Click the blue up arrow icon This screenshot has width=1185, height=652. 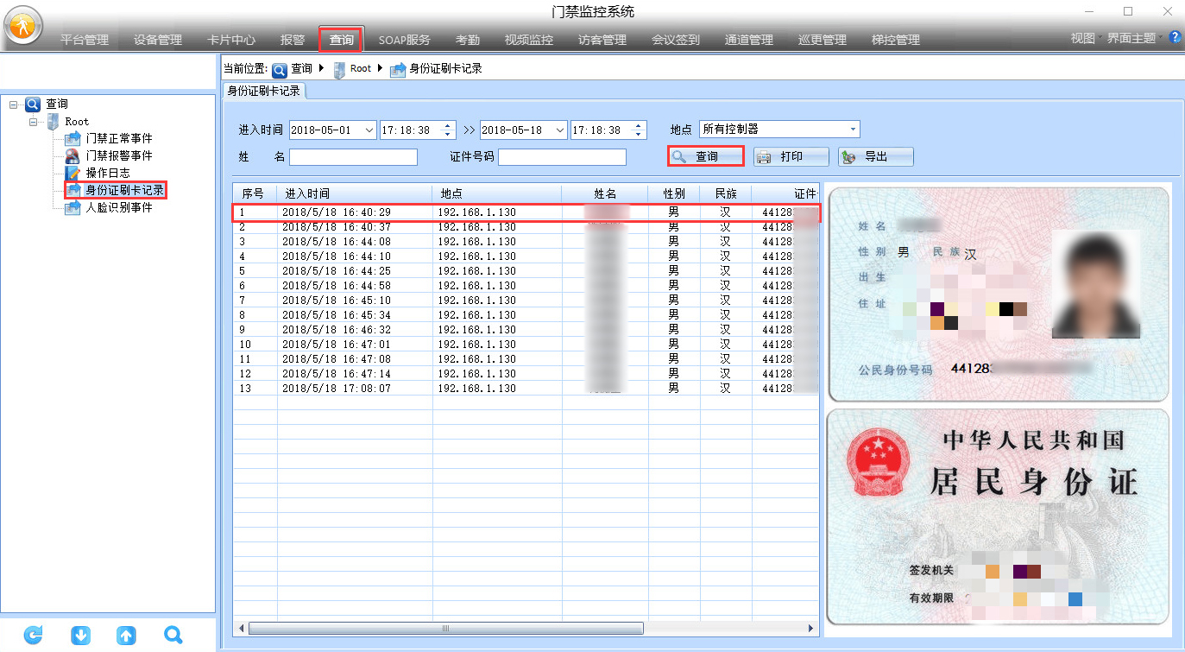click(126, 636)
